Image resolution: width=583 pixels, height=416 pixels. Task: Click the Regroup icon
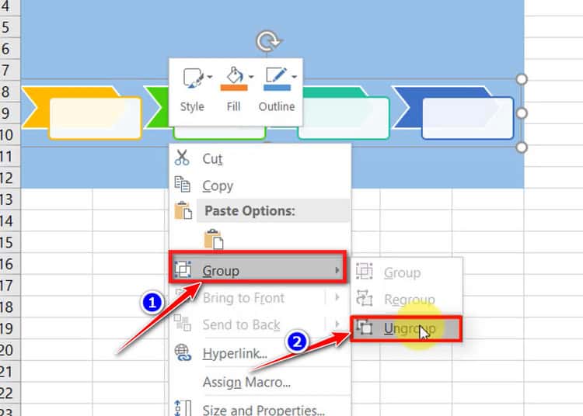pos(365,297)
